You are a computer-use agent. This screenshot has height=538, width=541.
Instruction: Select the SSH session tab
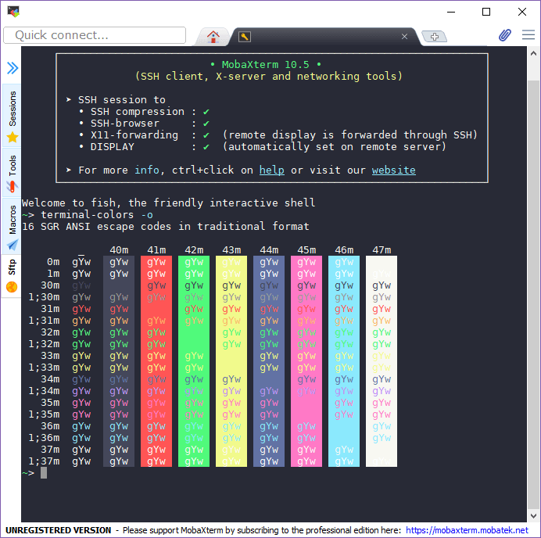(x=324, y=37)
